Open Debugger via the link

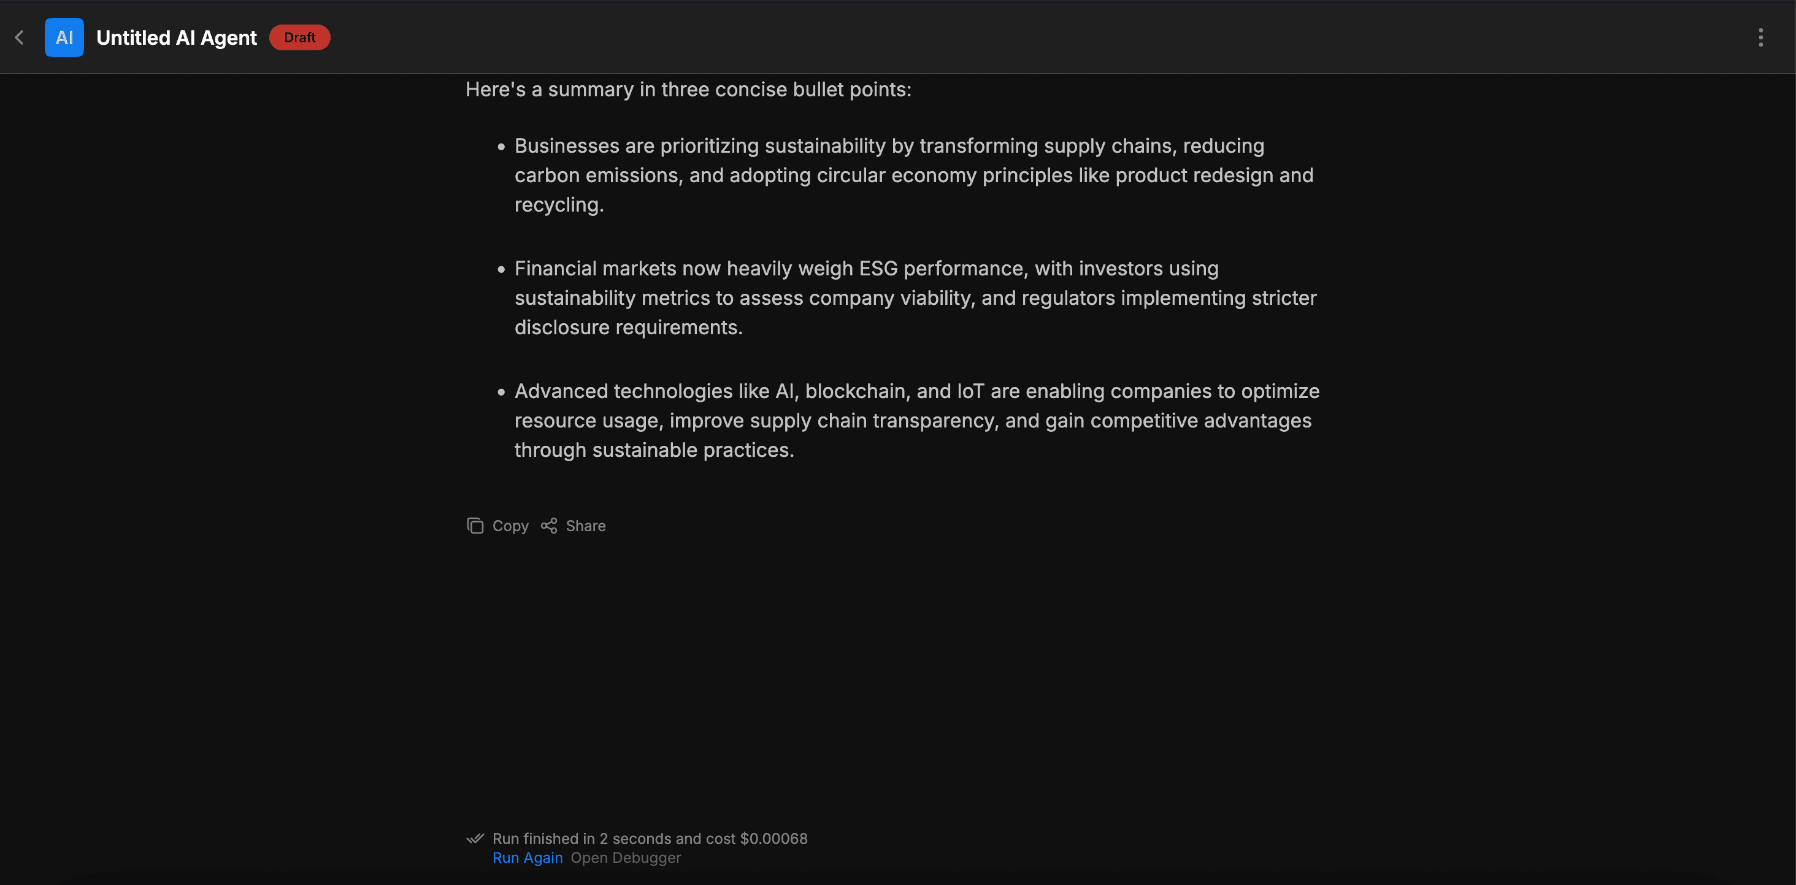click(x=626, y=858)
